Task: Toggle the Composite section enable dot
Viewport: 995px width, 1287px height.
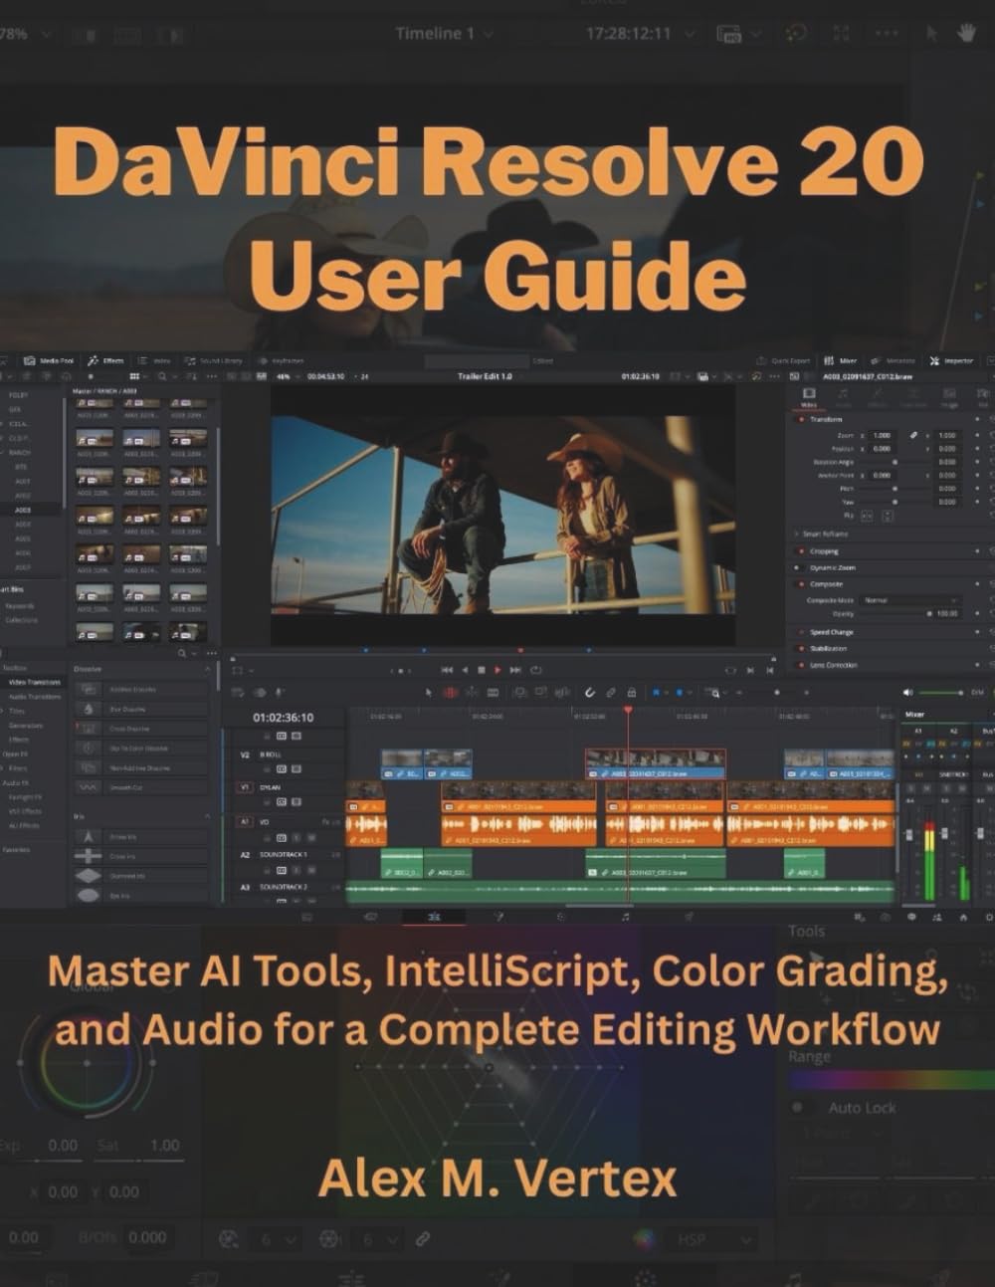Action: (x=802, y=584)
